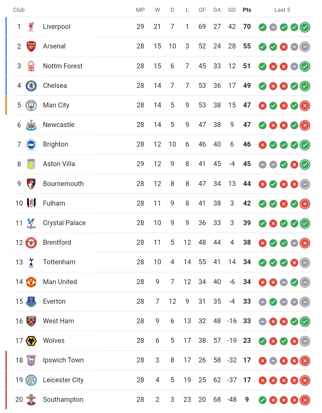322x413 pixels.
Task: Click Everton's first Last 5 draw circle
Action: point(262,302)
